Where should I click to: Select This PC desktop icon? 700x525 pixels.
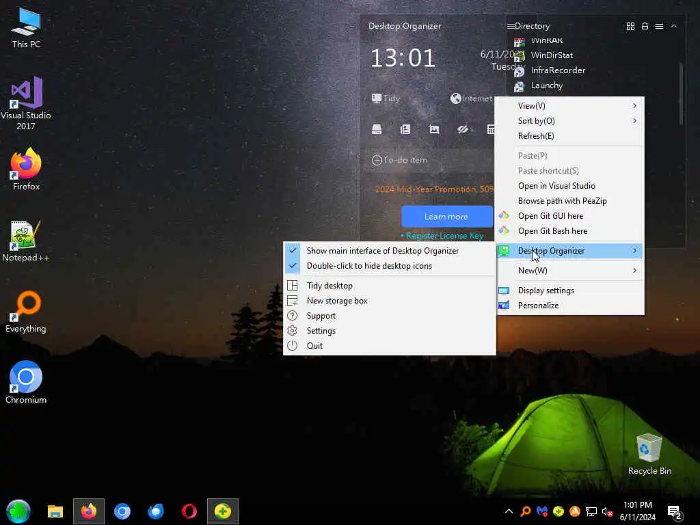click(x=26, y=27)
